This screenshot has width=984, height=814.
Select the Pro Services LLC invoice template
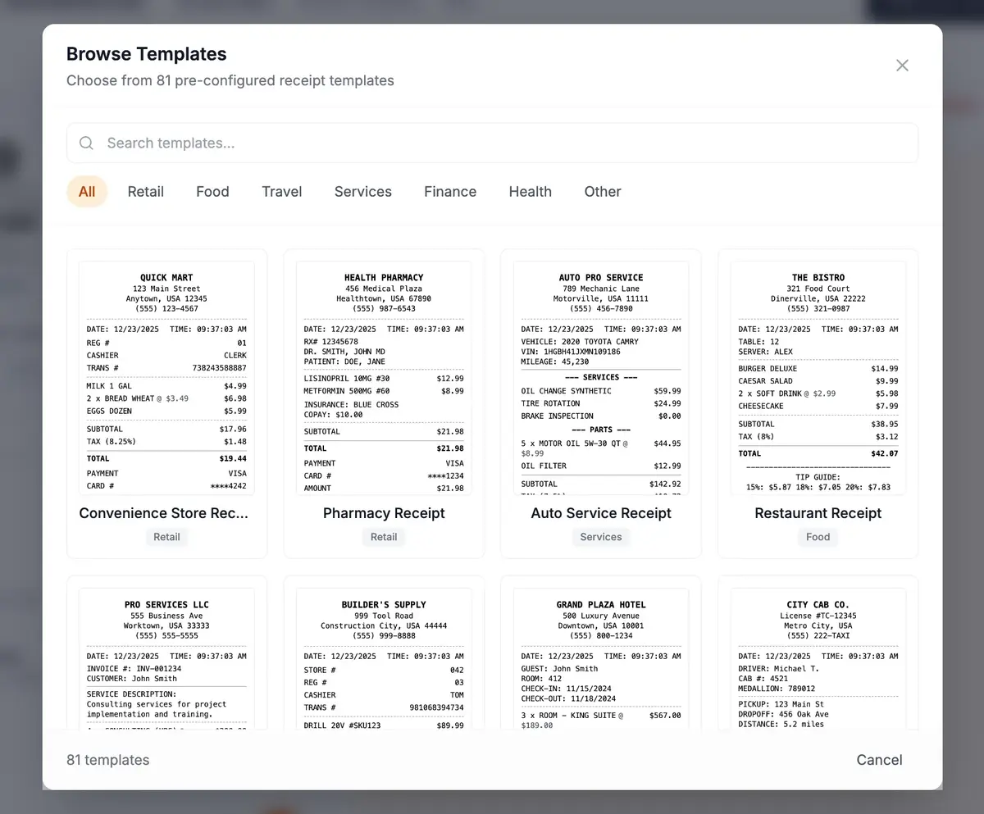pos(166,656)
